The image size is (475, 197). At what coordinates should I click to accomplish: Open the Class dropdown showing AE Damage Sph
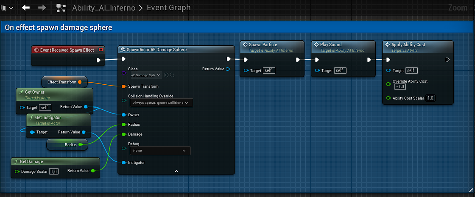click(x=146, y=75)
